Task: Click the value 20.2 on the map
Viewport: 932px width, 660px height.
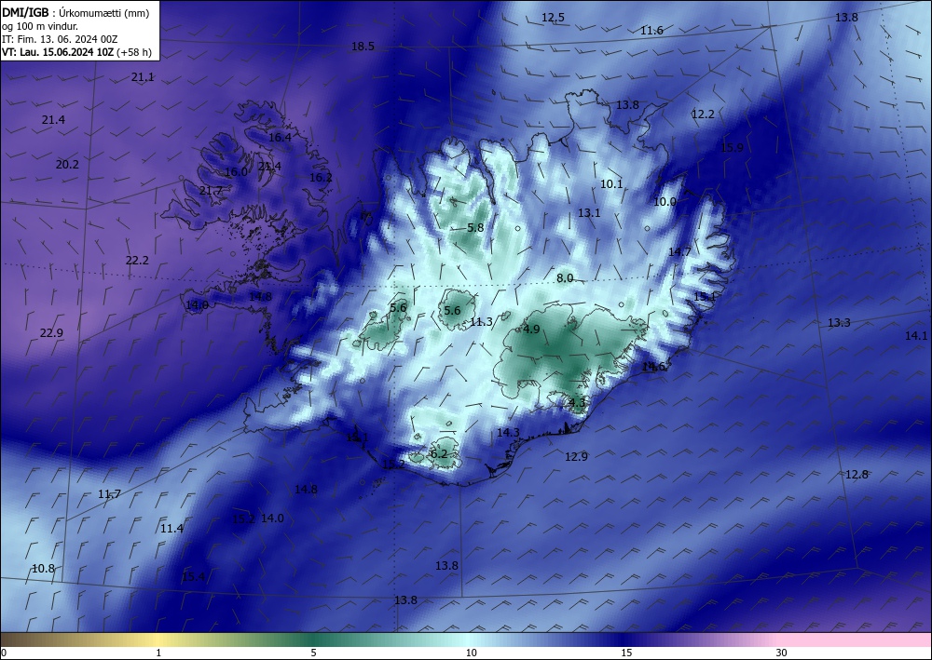Action: click(67, 165)
